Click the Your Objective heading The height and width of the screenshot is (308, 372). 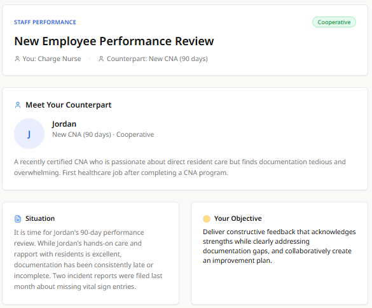tap(238, 218)
